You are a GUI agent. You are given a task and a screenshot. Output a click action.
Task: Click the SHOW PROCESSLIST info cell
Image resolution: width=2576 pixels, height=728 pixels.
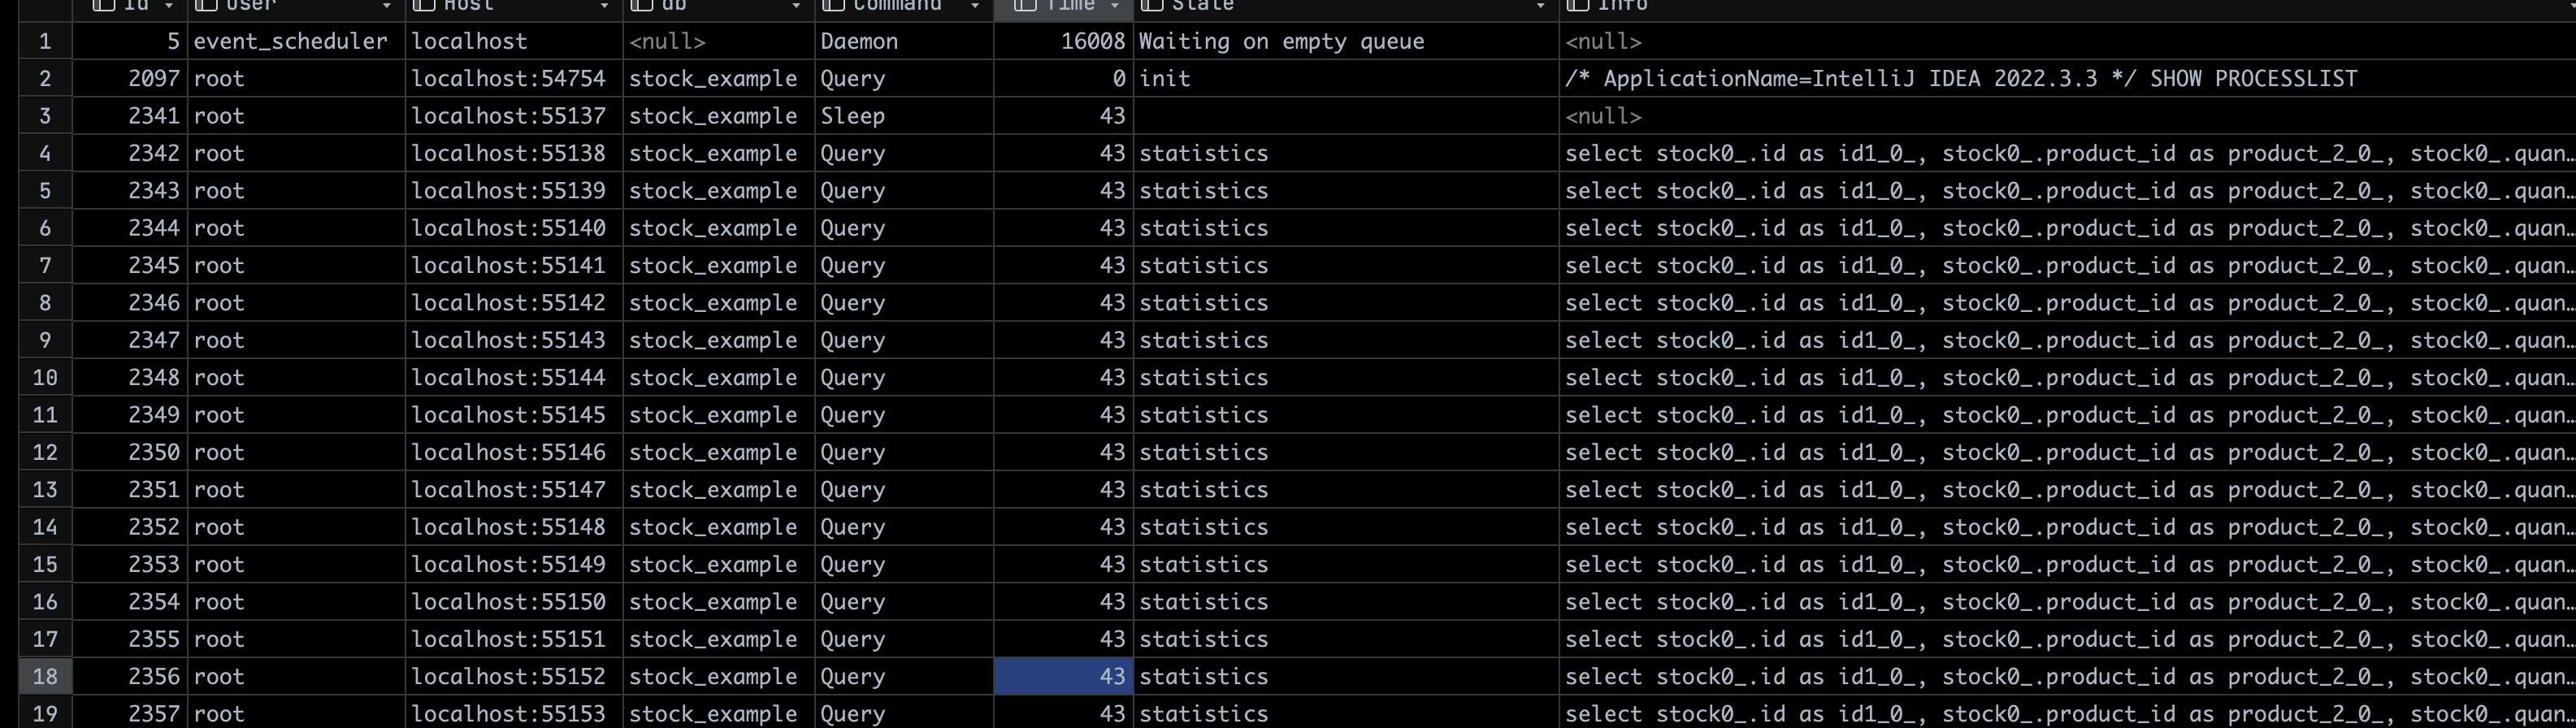(x=2067, y=78)
